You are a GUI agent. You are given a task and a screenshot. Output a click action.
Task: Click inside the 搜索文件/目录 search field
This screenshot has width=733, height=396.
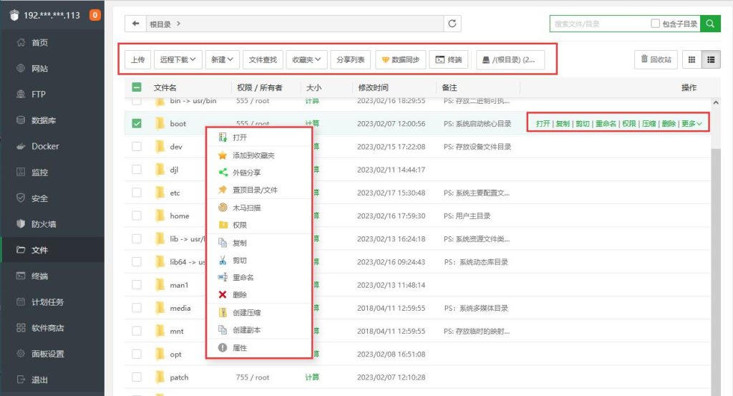pyautogui.click(x=599, y=24)
